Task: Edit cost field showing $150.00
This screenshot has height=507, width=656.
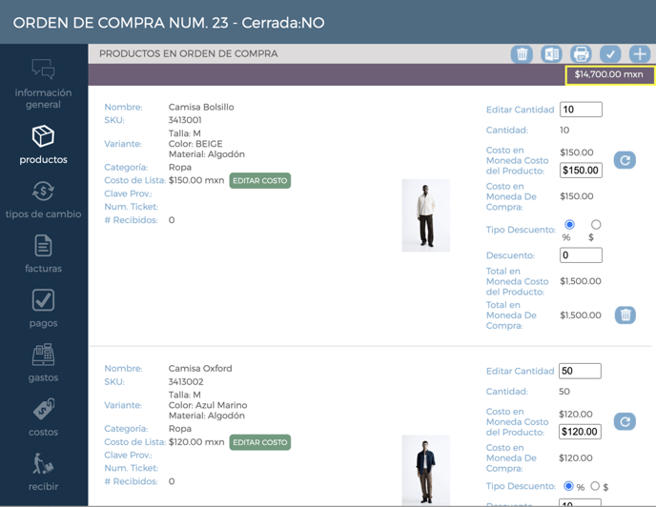Action: (581, 171)
